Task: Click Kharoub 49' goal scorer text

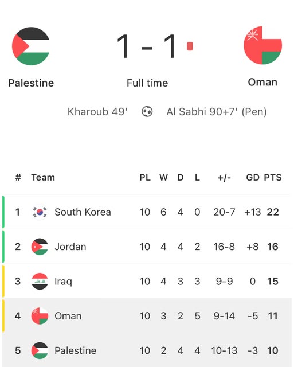Action: click(x=97, y=112)
